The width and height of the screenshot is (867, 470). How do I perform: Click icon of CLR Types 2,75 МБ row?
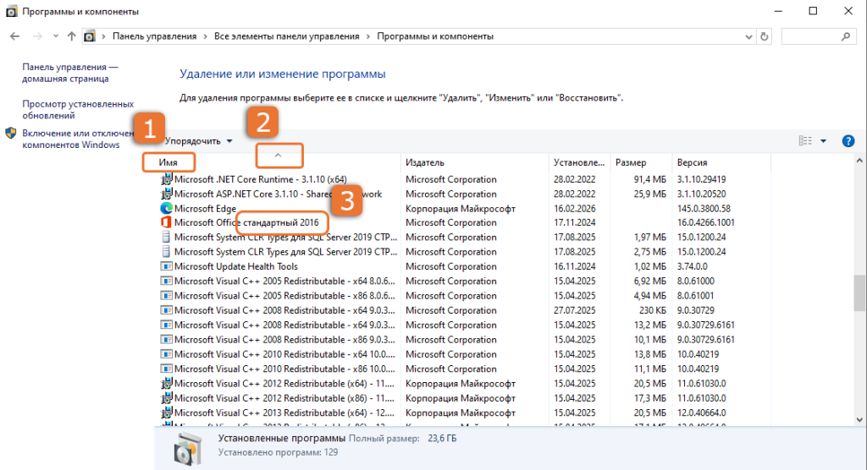pos(166,251)
